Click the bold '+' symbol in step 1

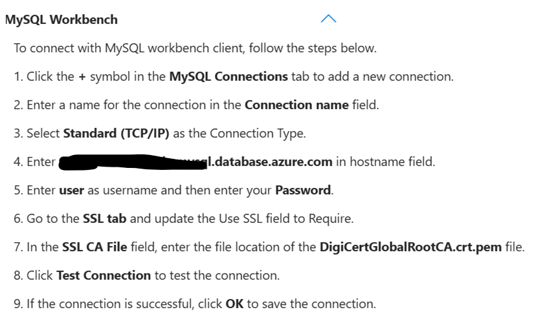pyautogui.click(x=82, y=77)
